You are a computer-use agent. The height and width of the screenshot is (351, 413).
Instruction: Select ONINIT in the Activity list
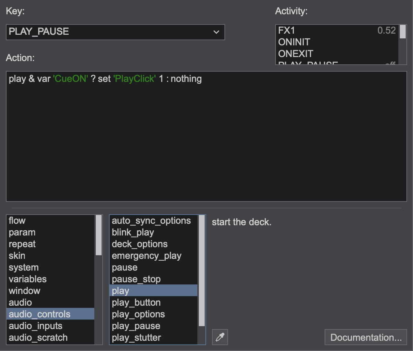[x=336, y=42]
